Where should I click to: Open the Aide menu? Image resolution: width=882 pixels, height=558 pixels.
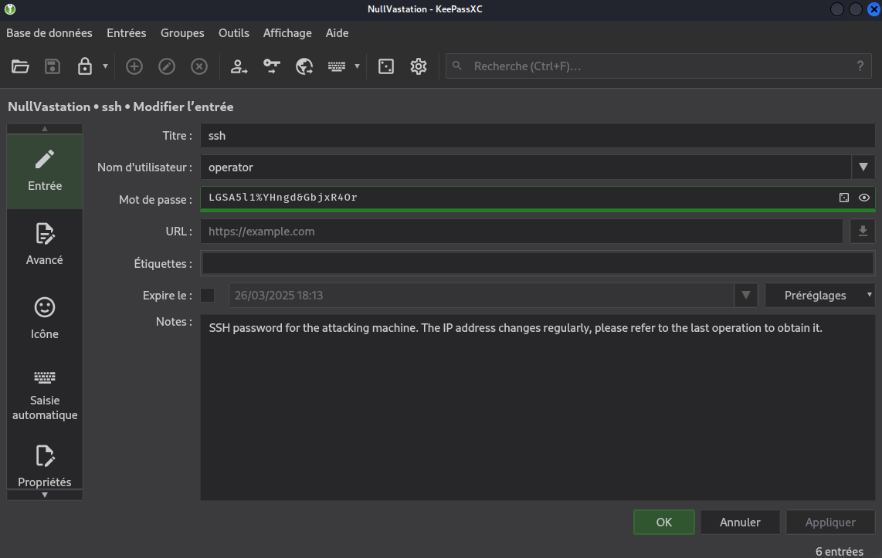click(x=337, y=33)
